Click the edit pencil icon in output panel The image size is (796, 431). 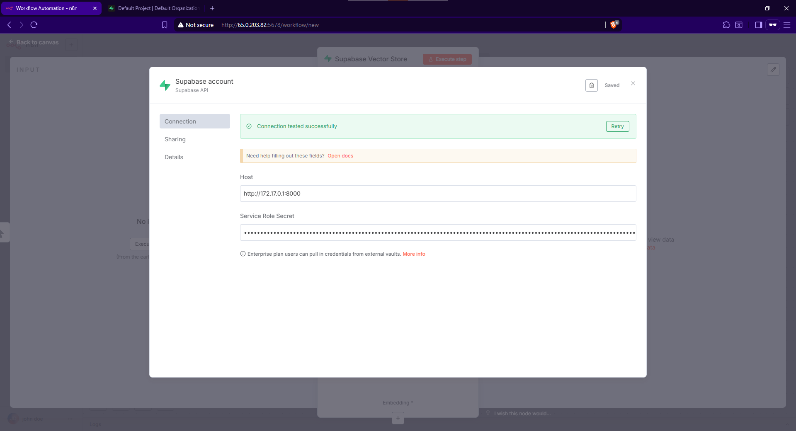coord(773,70)
